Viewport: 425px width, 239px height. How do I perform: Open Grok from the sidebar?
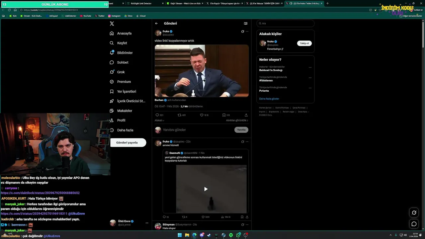[117, 72]
